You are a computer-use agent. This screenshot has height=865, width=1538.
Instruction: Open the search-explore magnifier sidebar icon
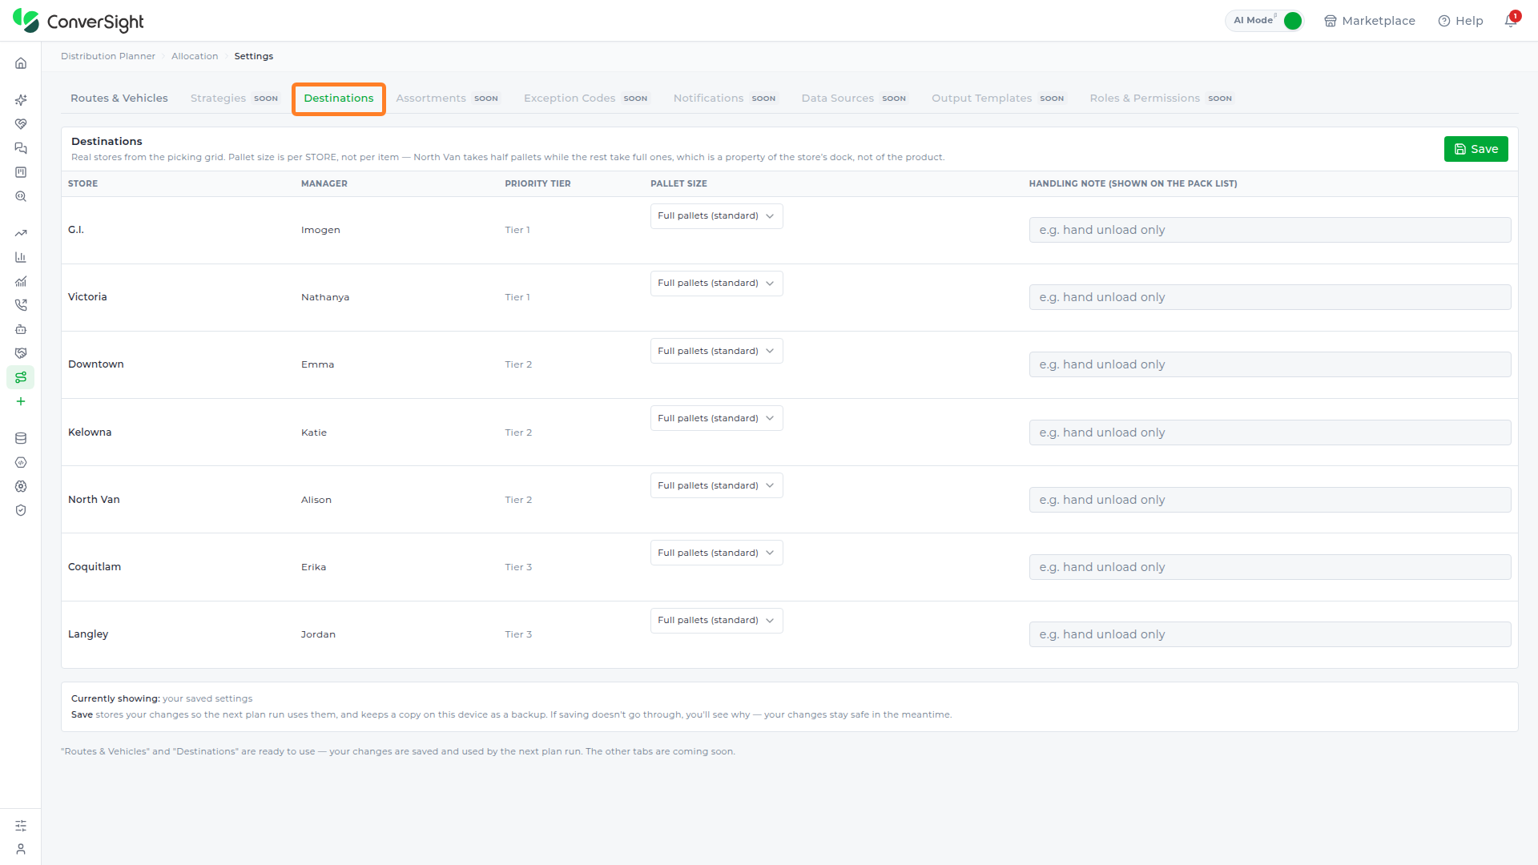21,196
